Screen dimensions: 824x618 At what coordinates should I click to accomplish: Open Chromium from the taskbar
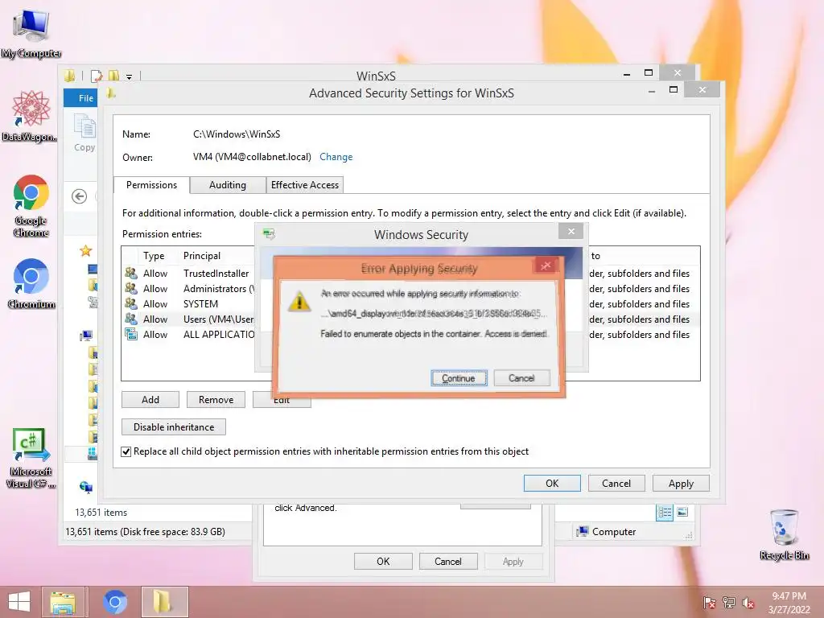coord(114,602)
